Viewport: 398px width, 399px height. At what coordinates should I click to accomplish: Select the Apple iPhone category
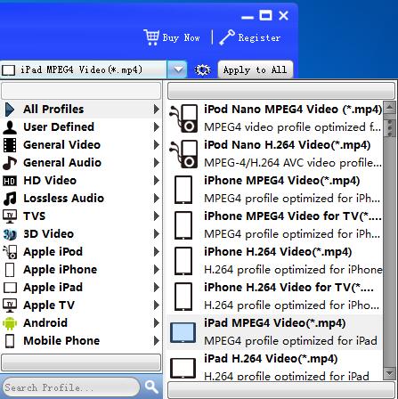(x=81, y=270)
